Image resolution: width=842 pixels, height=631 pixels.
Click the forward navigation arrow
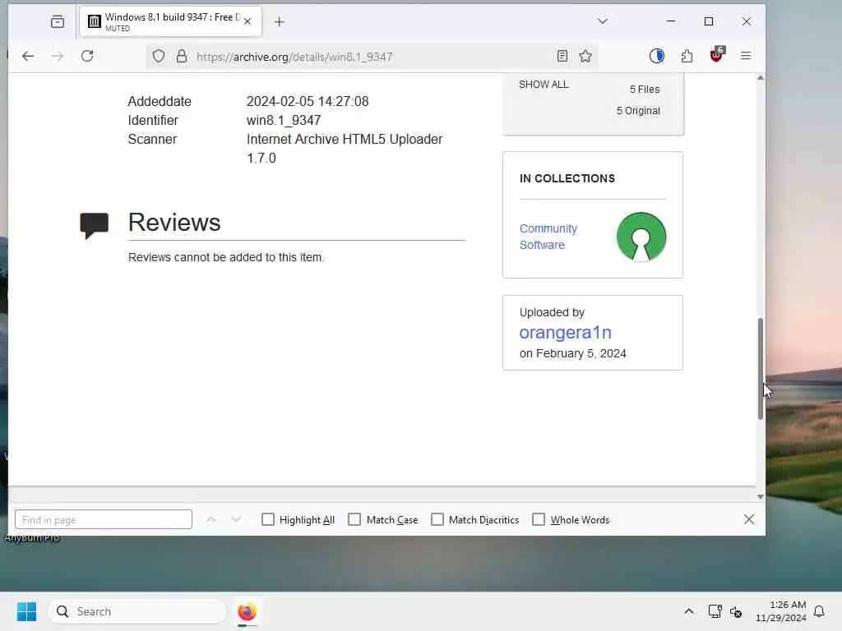tap(58, 56)
